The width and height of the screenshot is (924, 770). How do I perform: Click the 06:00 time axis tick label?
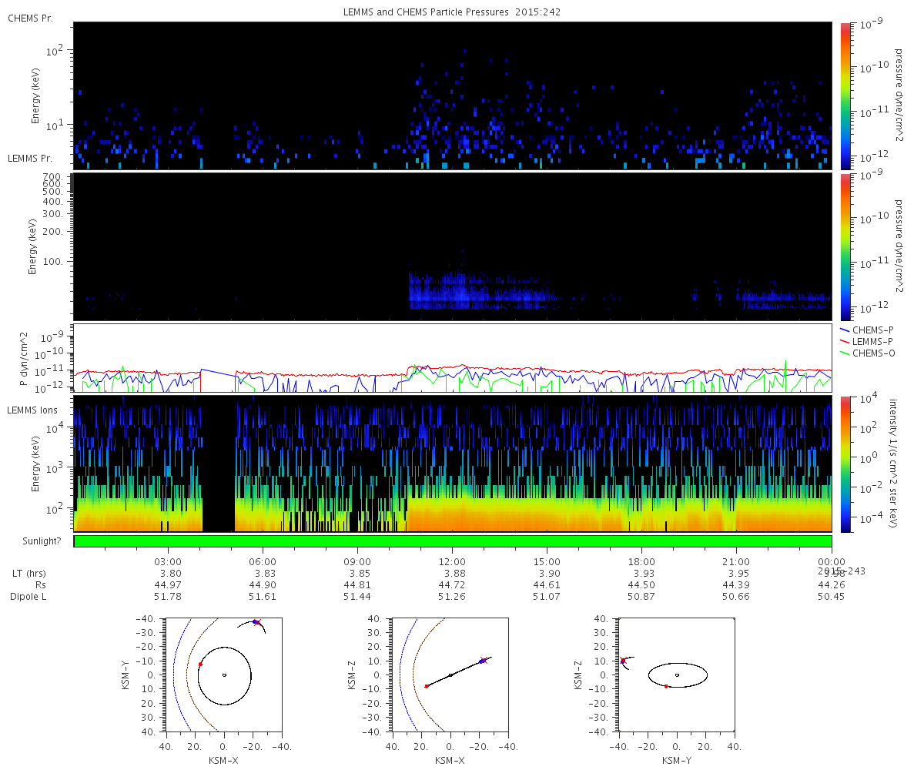pyautogui.click(x=263, y=561)
